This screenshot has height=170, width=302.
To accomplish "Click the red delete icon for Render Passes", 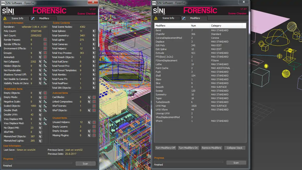I will point(45,40).
